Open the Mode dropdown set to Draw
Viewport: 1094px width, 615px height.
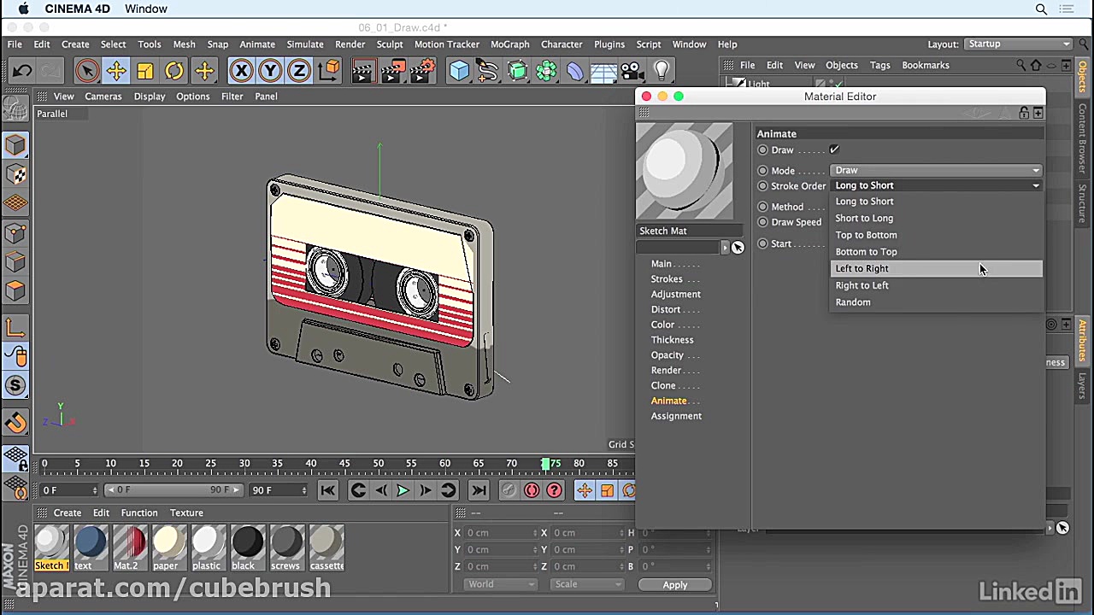pos(936,170)
